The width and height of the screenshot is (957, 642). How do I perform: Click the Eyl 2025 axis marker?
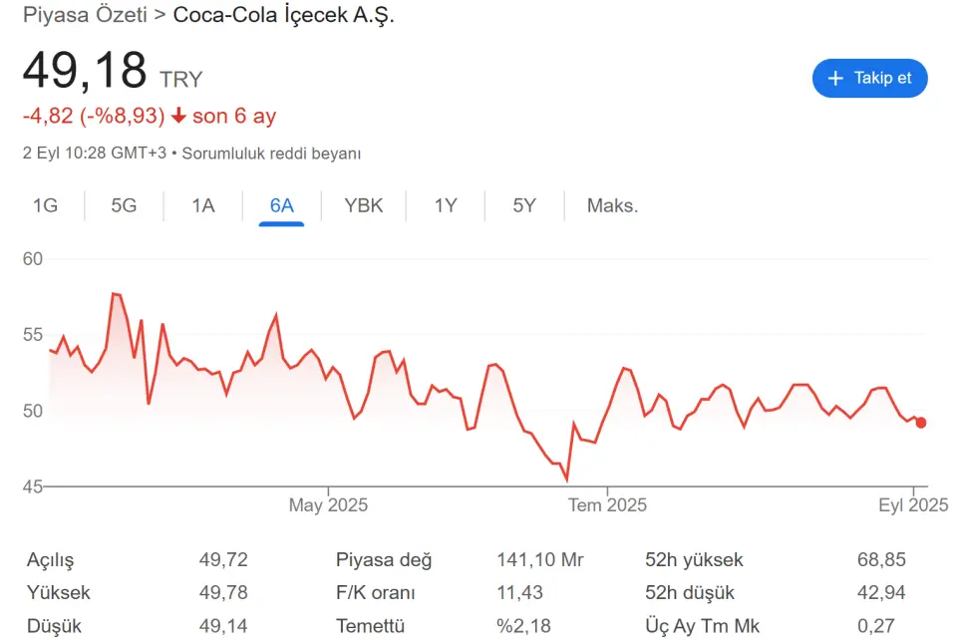pyautogui.click(x=913, y=504)
